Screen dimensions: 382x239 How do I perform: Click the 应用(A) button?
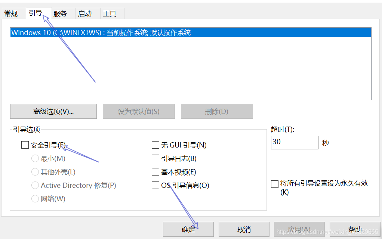(299, 229)
